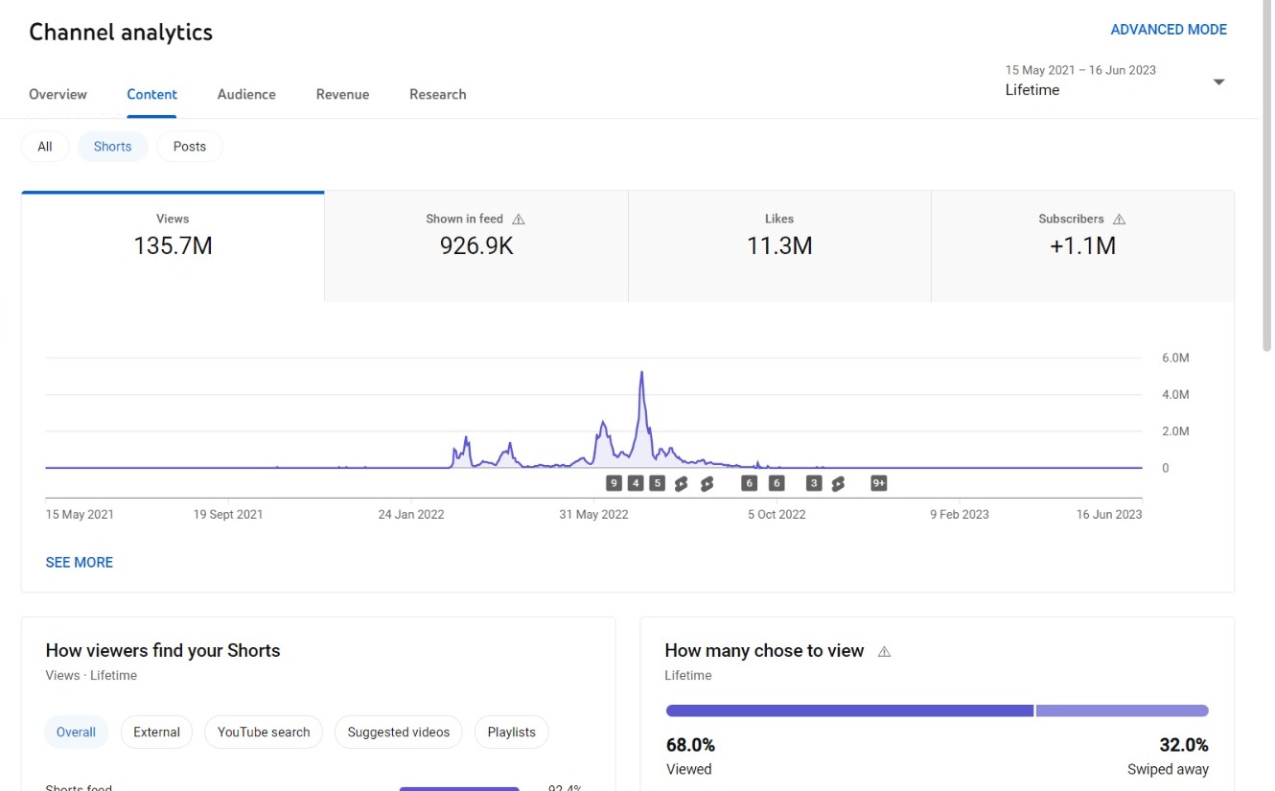Select the 4 videos marker under the chart
This screenshot has width=1275, height=791.
click(636, 483)
